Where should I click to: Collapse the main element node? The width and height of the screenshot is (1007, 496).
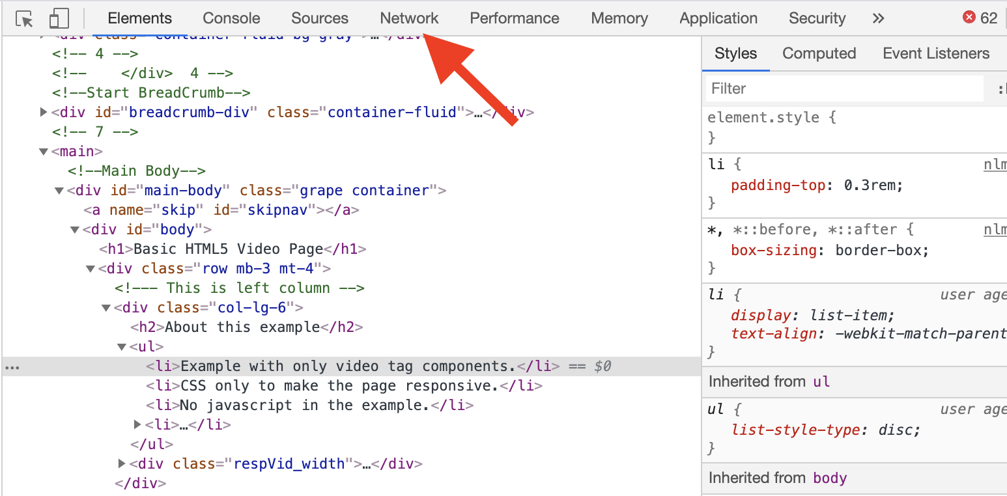click(44, 151)
